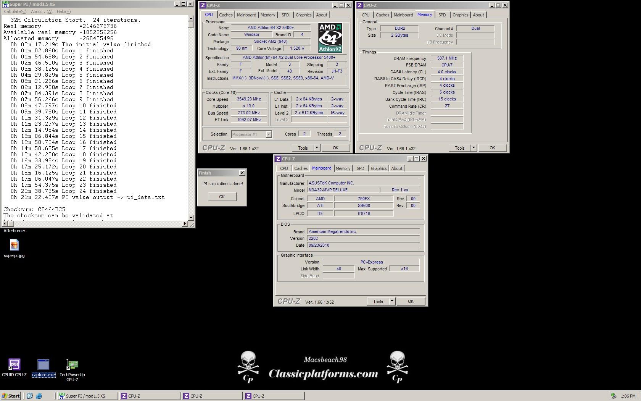The width and height of the screenshot is (641, 401).
Task: Click the Loop 24 finished line
Action: [64, 191]
